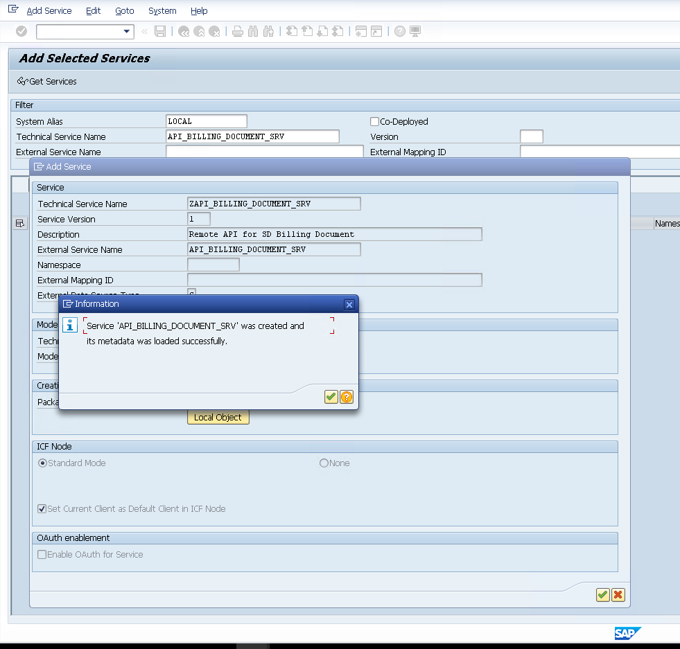680x649 pixels.
Task: Click the Save icon in toolbar
Action: click(160, 31)
